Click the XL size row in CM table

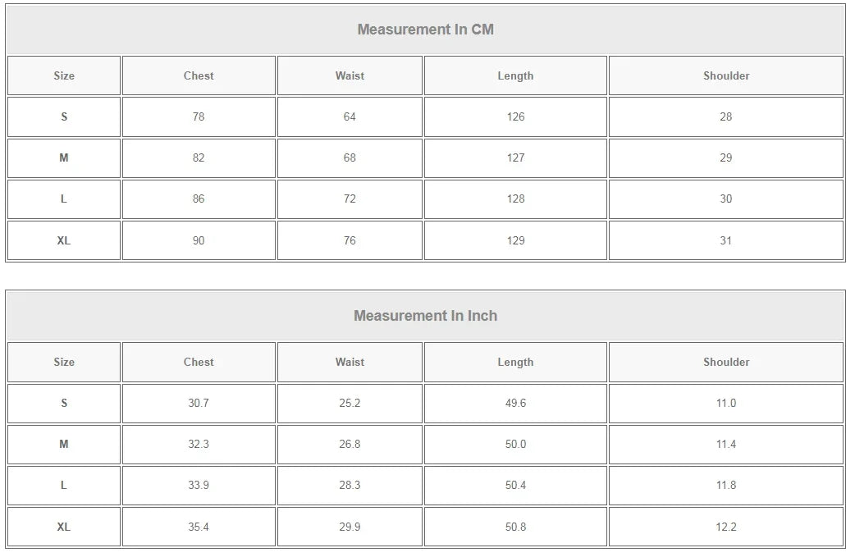tap(425, 240)
